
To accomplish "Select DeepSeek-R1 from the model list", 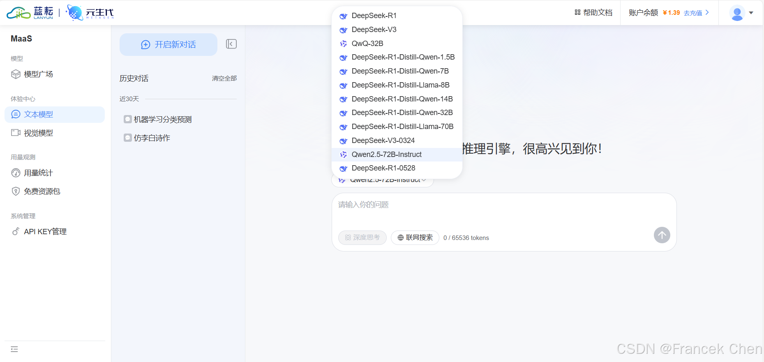I will pos(397,16).
